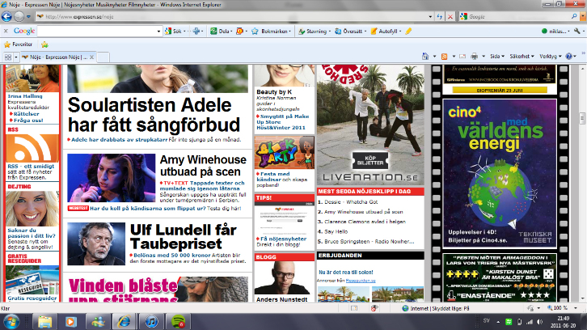The width and height of the screenshot is (587, 330).
Task: Open Spotify from the taskbar
Action: pyautogui.click(x=178, y=322)
